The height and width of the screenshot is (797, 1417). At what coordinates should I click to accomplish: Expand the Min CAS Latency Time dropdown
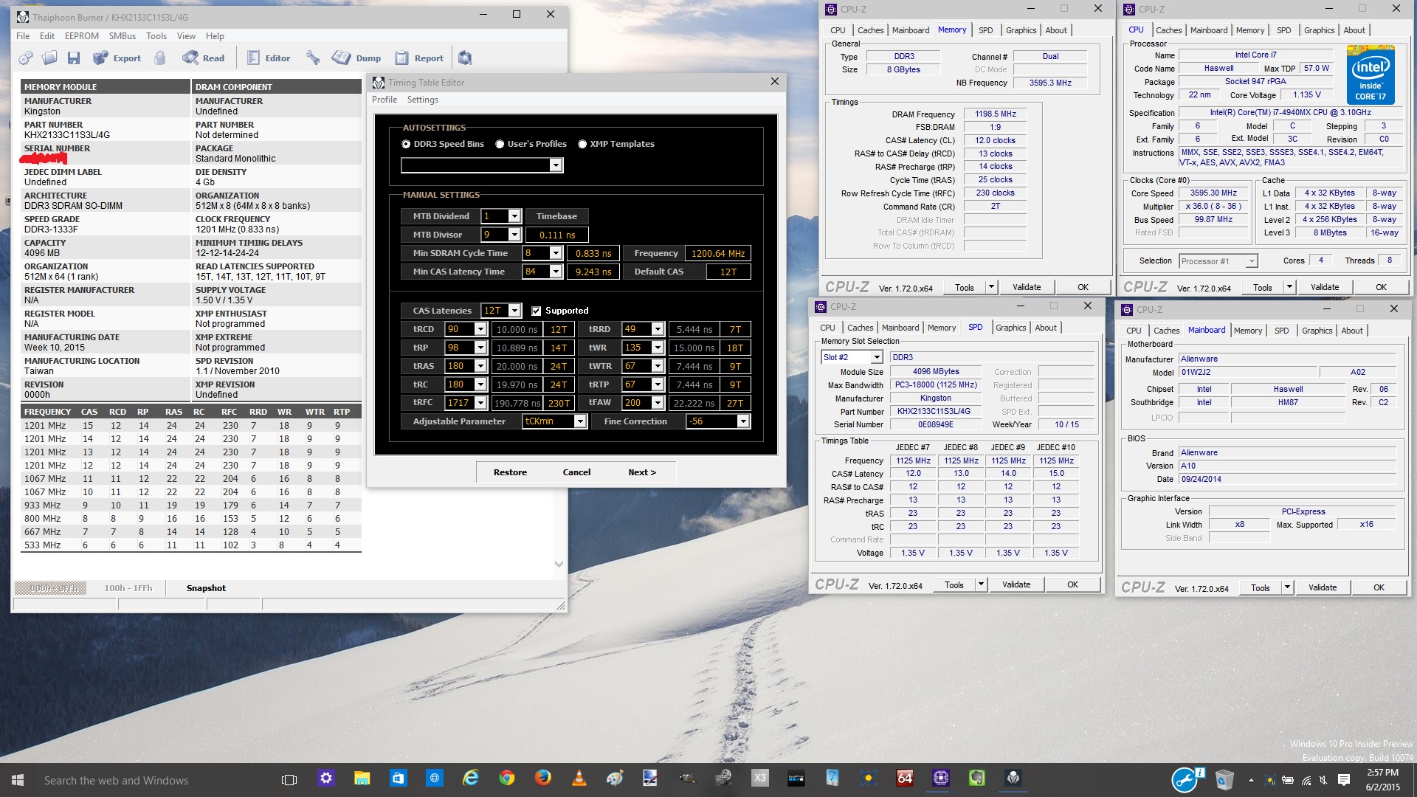556,272
